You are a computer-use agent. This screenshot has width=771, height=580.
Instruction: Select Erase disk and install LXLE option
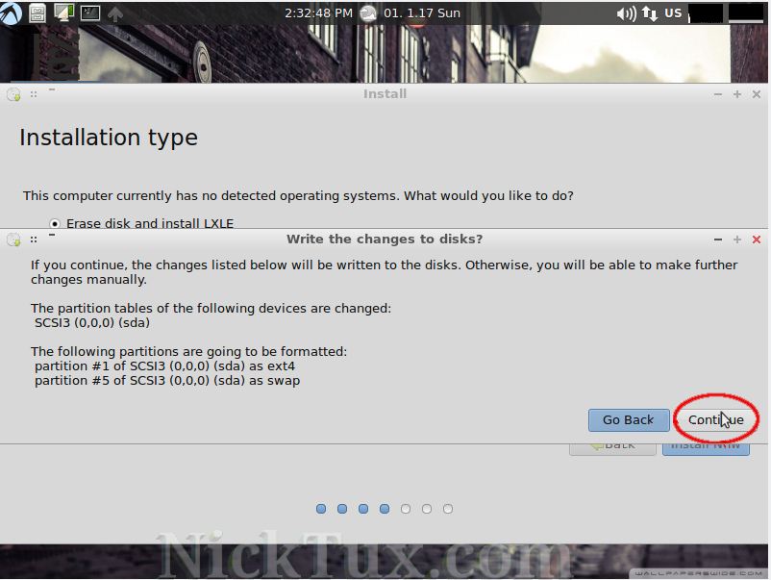tap(54, 223)
